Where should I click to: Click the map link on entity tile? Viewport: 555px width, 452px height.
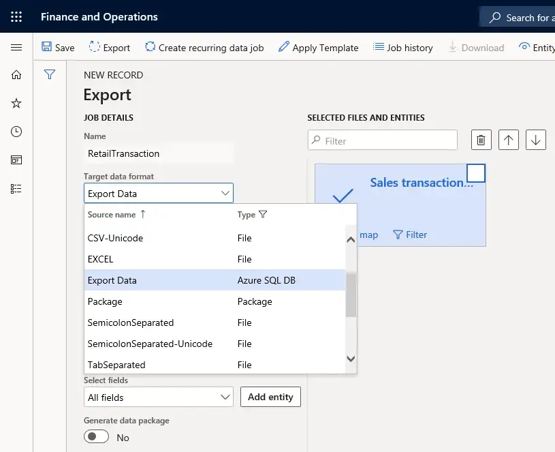coord(369,235)
